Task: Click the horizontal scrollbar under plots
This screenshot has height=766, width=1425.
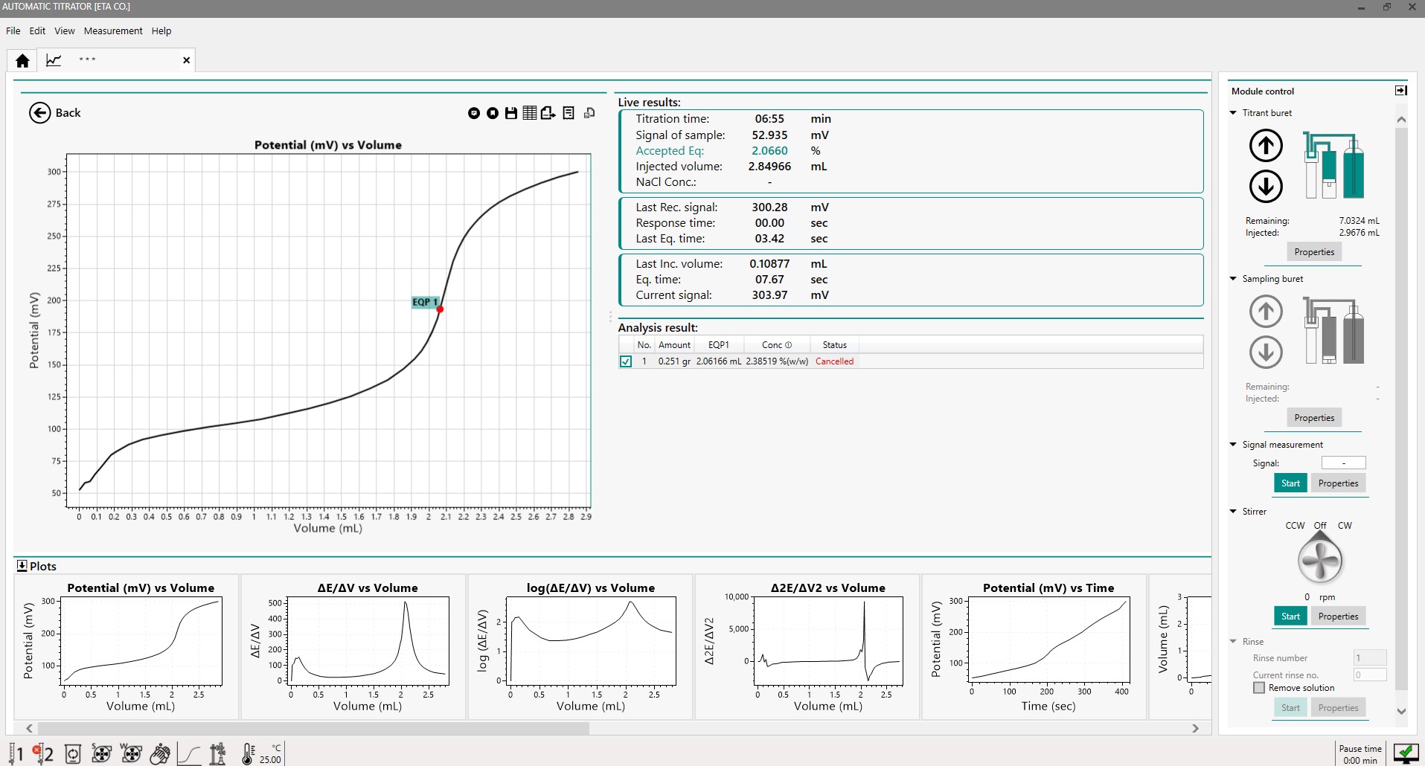Action: pos(313,729)
